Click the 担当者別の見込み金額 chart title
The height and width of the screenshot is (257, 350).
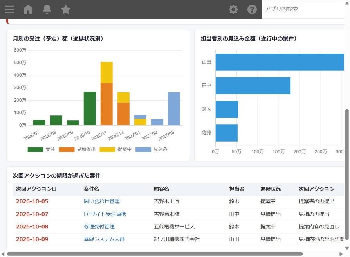[x=249, y=39]
